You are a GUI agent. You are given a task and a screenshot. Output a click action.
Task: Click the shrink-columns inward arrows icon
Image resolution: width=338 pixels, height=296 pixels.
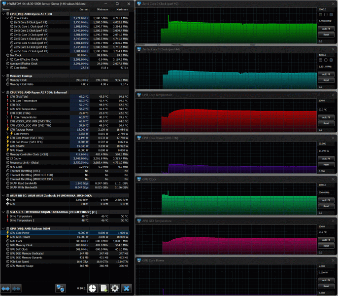[16, 289]
